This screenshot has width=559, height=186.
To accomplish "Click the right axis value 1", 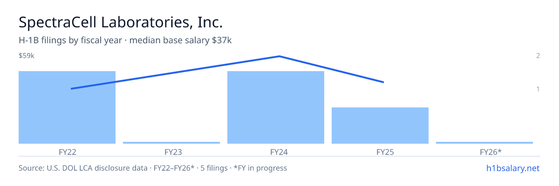I will [x=538, y=89].
